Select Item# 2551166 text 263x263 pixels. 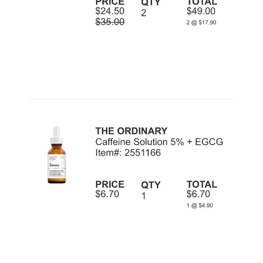128,153
